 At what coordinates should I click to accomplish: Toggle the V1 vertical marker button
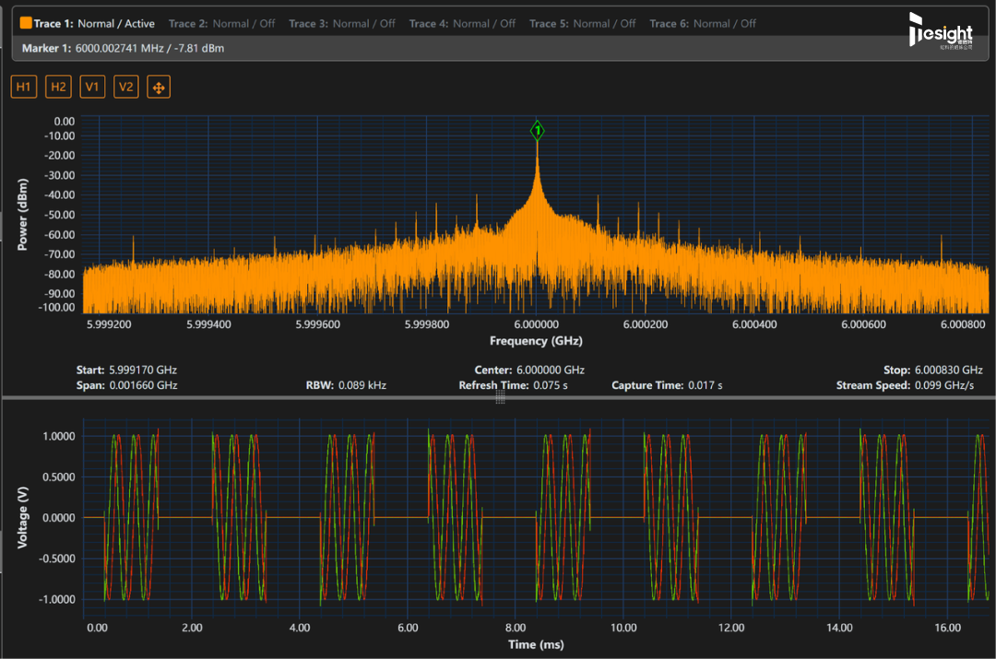tap(92, 87)
